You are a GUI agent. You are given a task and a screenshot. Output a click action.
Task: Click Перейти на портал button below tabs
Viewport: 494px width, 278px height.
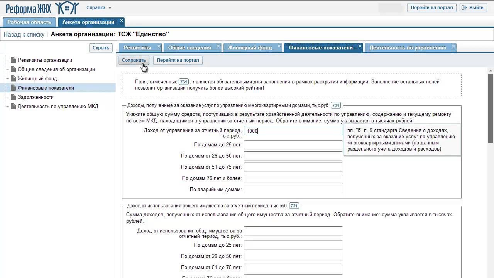pos(178,60)
